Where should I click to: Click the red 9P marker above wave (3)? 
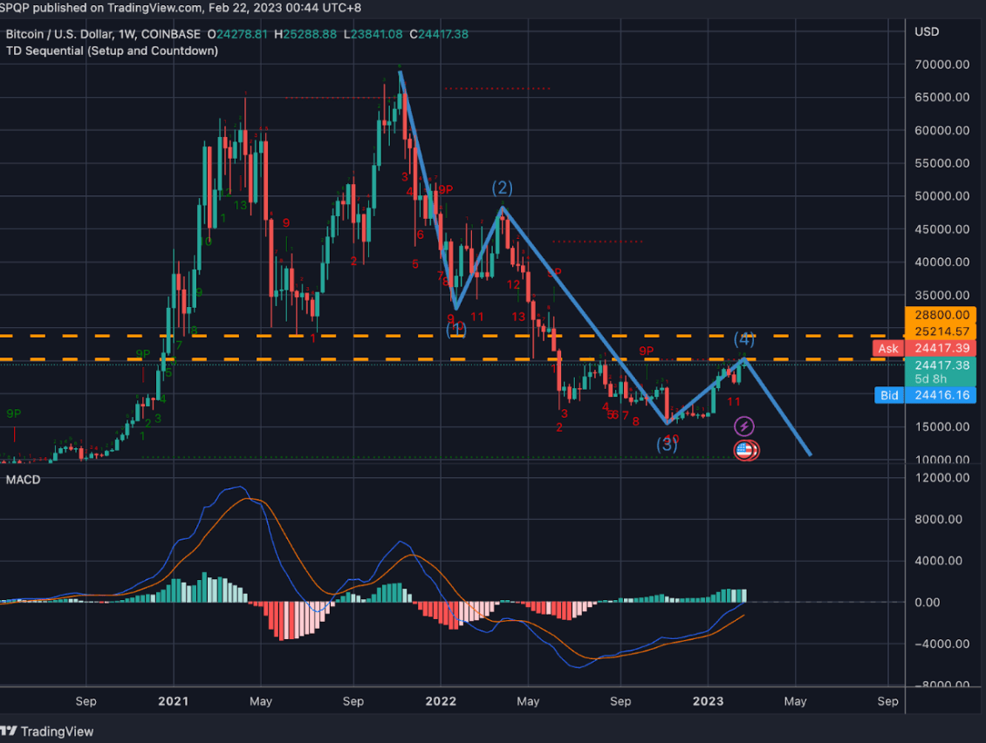tap(646, 351)
